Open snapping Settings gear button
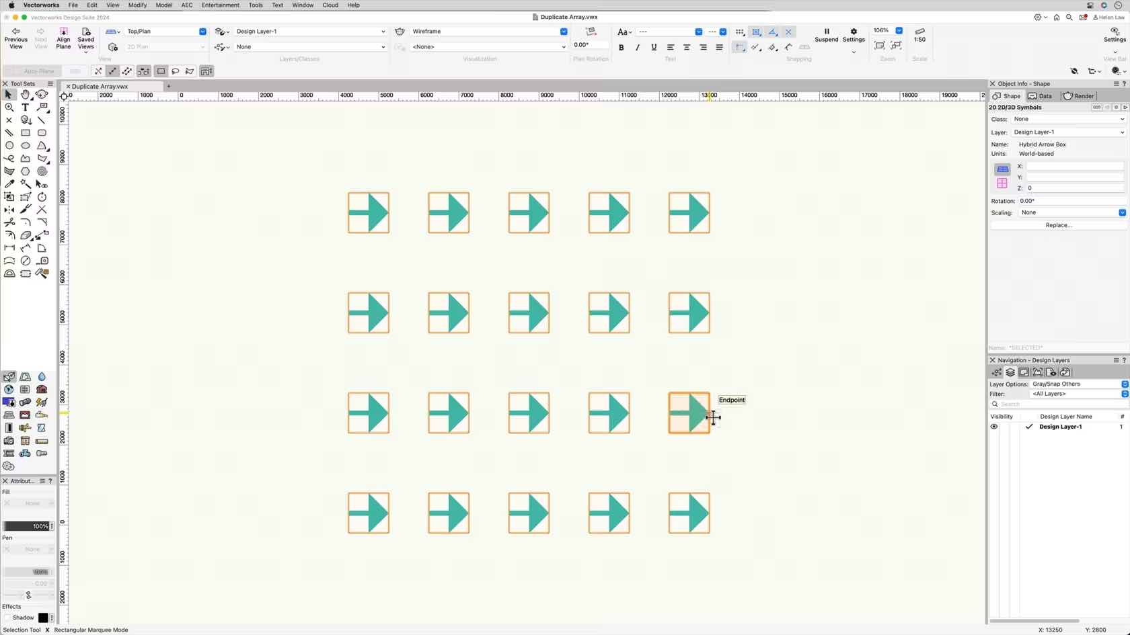This screenshot has height=635, width=1130. pyautogui.click(x=854, y=36)
